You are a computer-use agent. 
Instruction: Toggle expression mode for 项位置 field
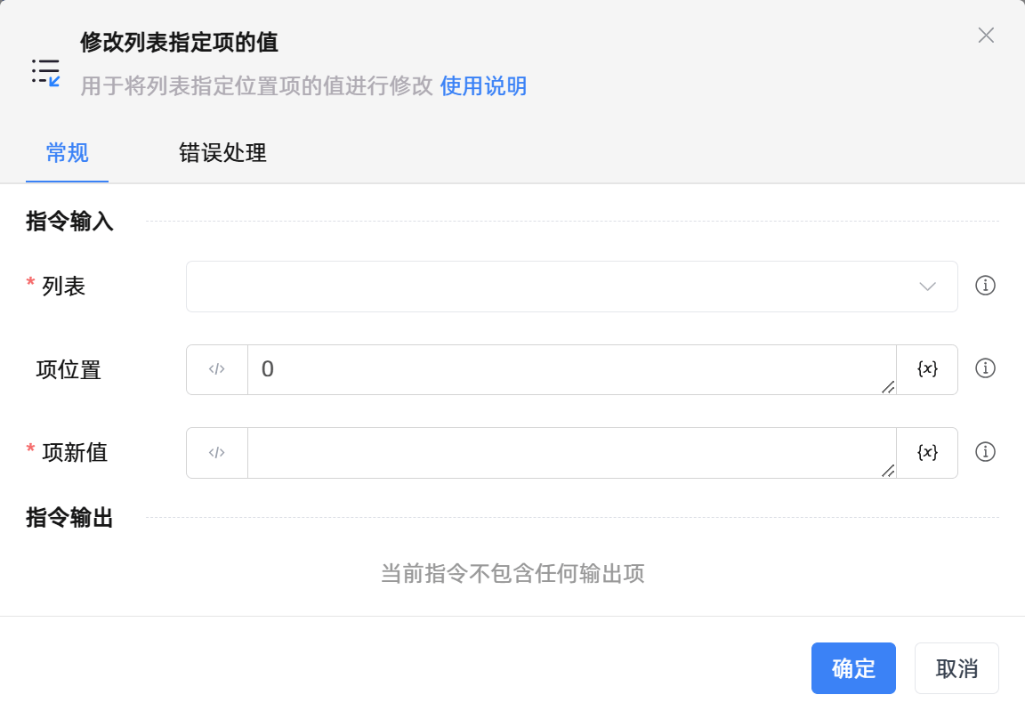click(217, 369)
